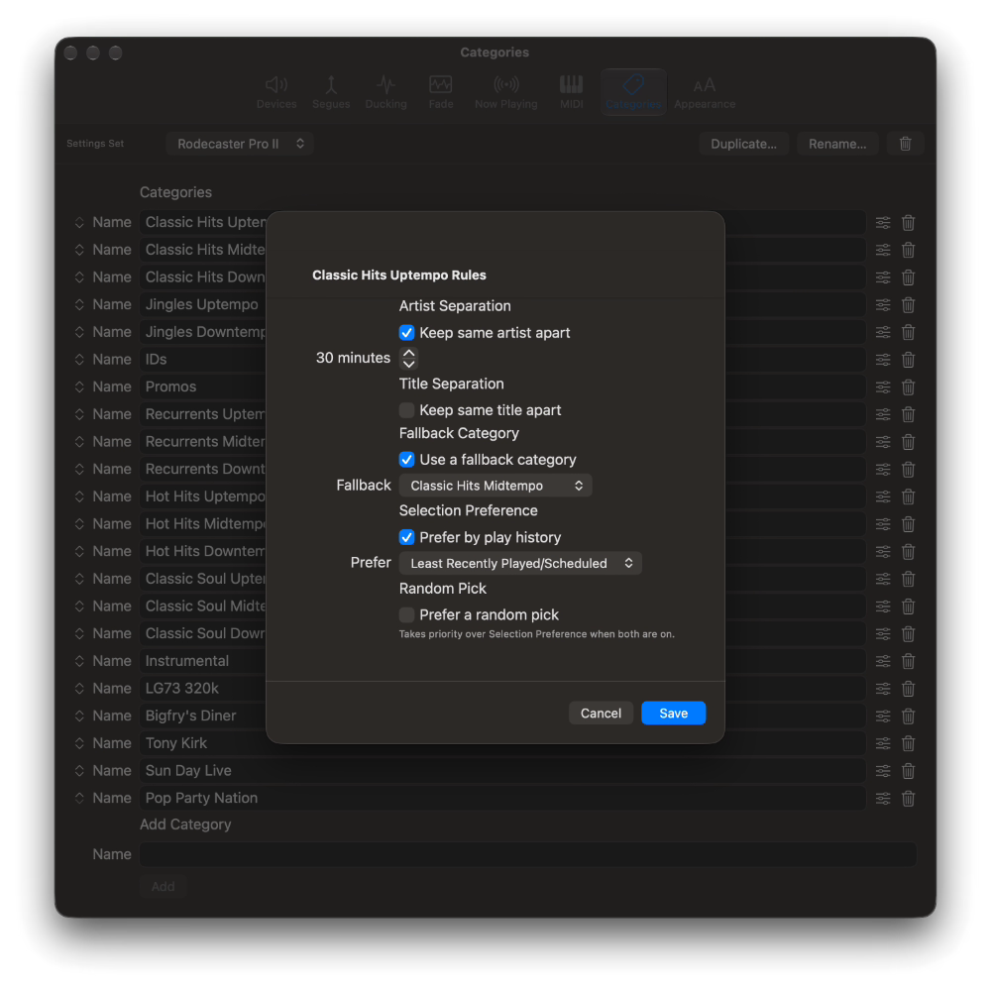Click the Rename... button
The height and width of the screenshot is (990, 991).
tap(836, 144)
